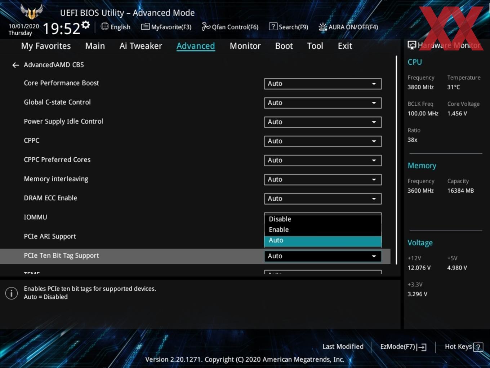The width and height of the screenshot is (490, 368).
Task: Select Enable in the IOMMU list
Action: click(x=323, y=229)
